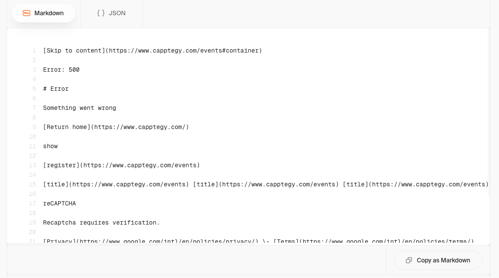Open the JSON tab

(x=111, y=13)
